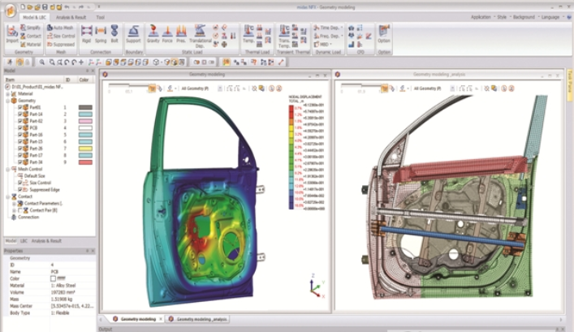Open the Tool ribbon tab
Image resolution: width=574 pixels, height=332 pixels.
click(x=99, y=15)
